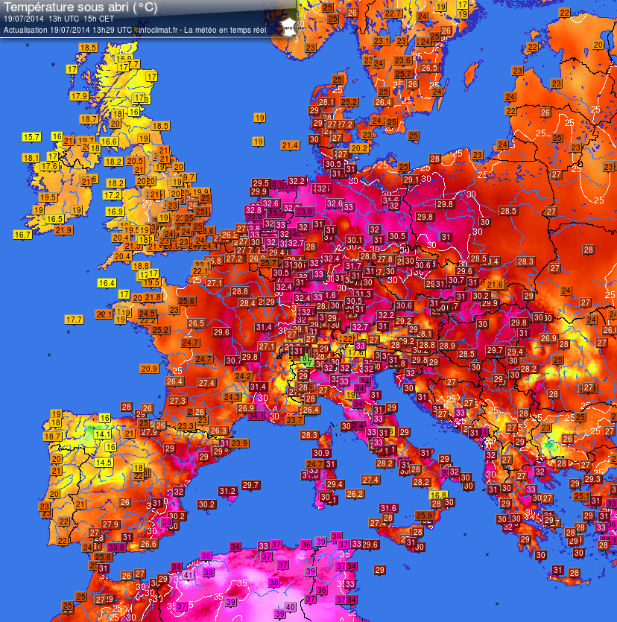Click the 22.7 station label
The width and height of the screenshot is (617, 622).
point(393,13)
